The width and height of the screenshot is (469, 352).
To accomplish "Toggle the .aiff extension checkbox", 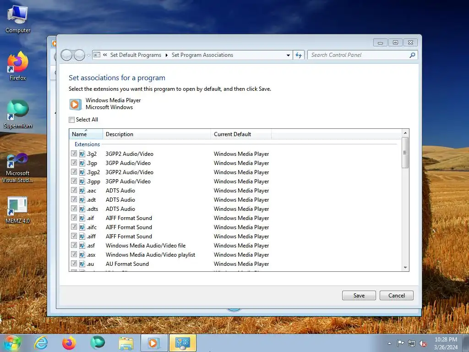I will (x=74, y=236).
